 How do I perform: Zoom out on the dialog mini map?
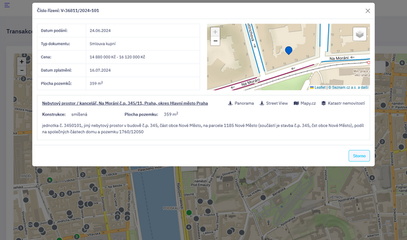coord(215,41)
